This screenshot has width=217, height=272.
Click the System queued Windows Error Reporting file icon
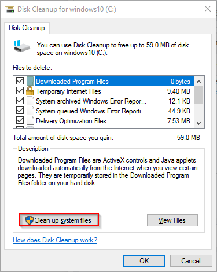point(30,111)
